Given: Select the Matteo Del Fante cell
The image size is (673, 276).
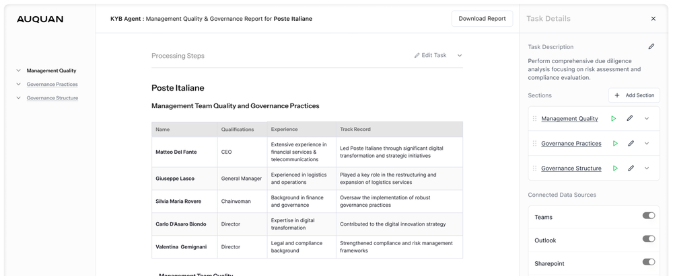Looking at the screenshot, I should (x=184, y=152).
